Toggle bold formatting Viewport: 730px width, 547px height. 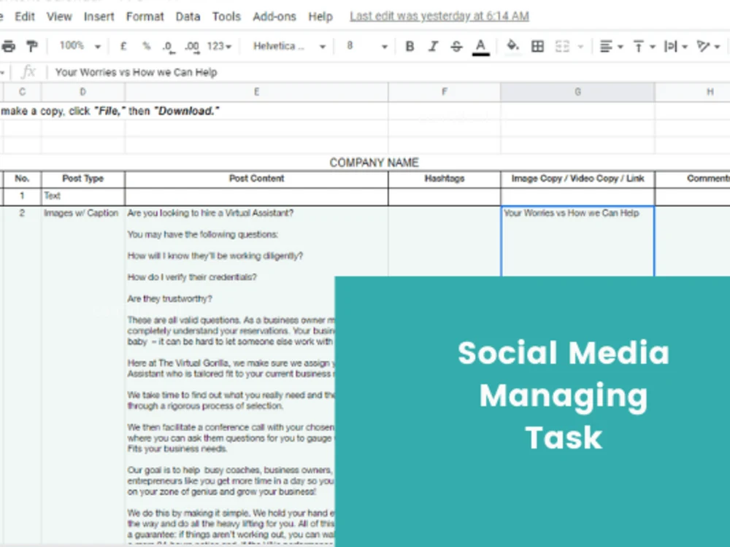coord(410,46)
